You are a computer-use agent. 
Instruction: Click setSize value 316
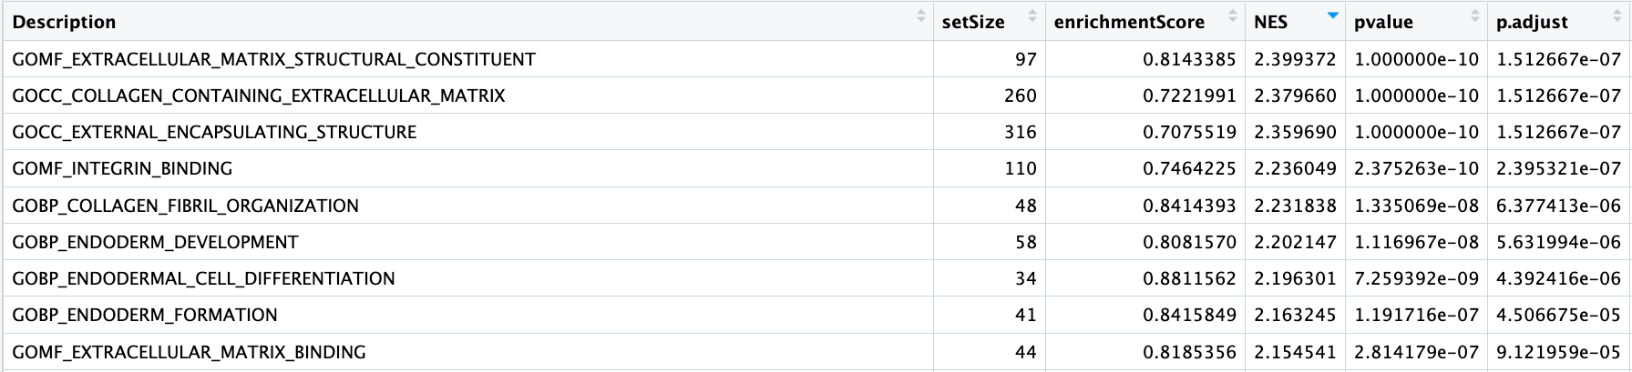pos(1021,132)
